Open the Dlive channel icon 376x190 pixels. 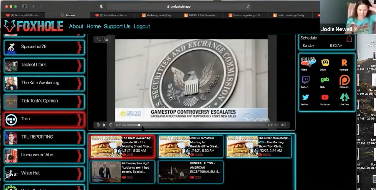click(x=325, y=63)
